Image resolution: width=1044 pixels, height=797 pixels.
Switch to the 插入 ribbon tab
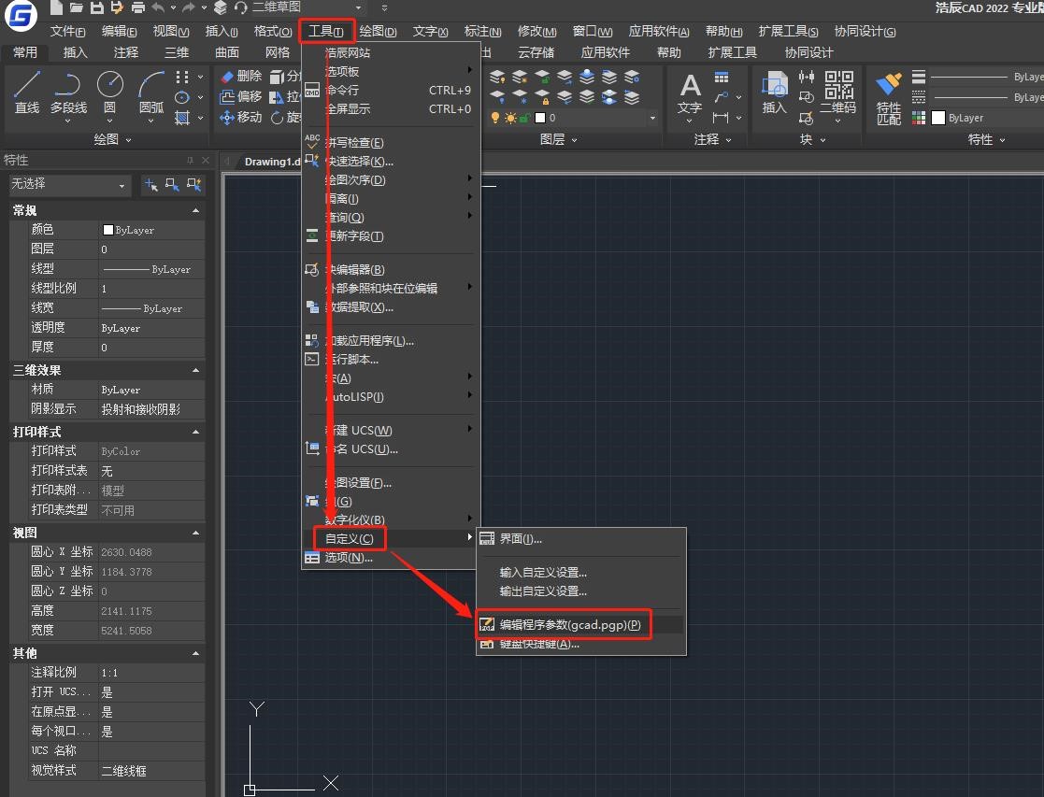[x=75, y=52]
